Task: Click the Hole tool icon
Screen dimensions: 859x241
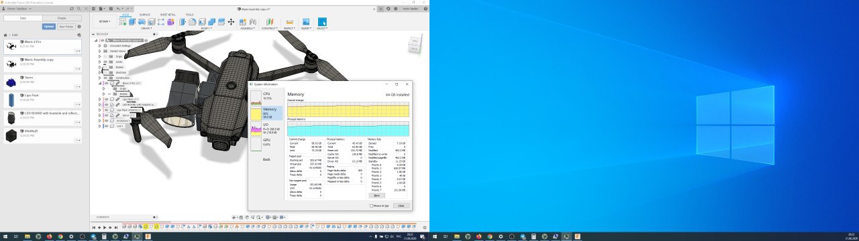Action: 152,21
